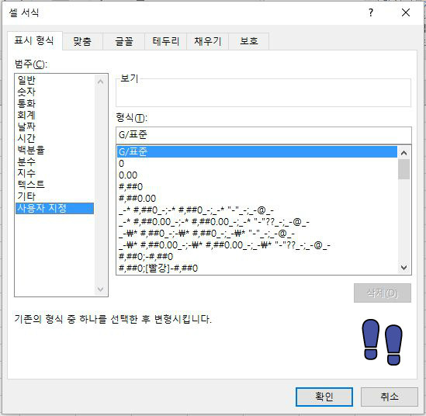Screen dimensions: 426x416
Task: Select format _-₩* #,##0_- without decimals
Action: pyautogui.click(x=257, y=234)
